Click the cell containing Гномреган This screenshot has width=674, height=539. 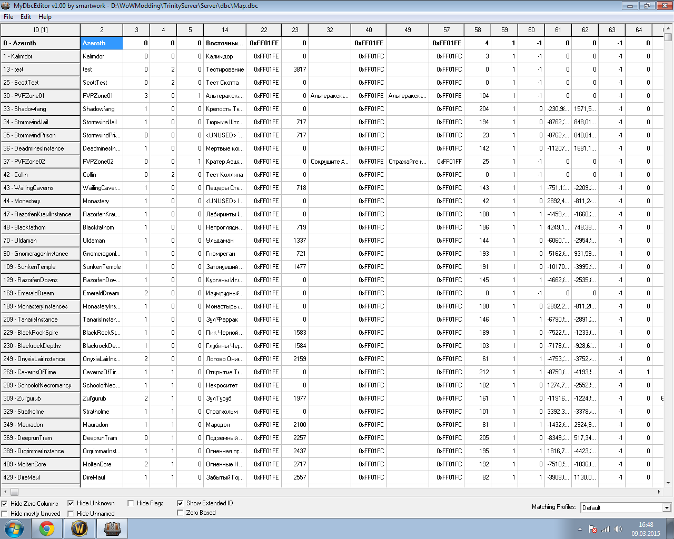coord(225,254)
